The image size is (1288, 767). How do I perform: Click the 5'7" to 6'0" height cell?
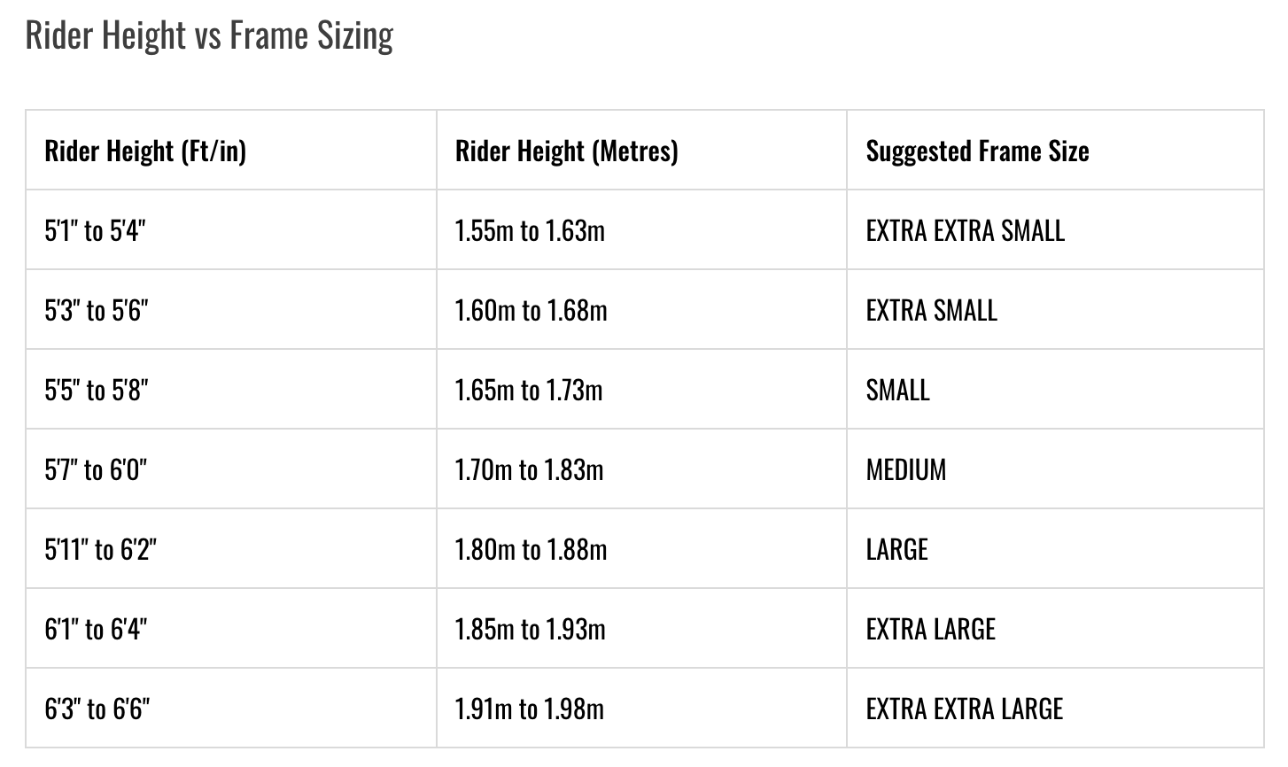coord(96,469)
